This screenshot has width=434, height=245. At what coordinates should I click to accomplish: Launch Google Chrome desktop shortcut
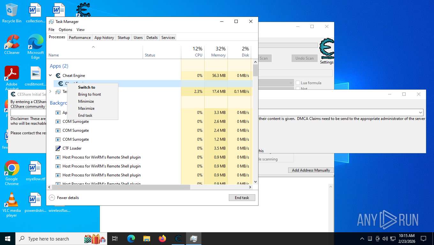point(12,173)
